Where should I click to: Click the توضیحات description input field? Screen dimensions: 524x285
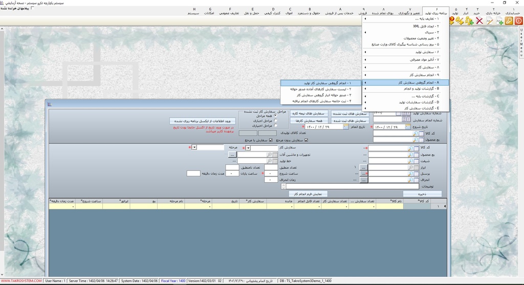(x=349, y=187)
